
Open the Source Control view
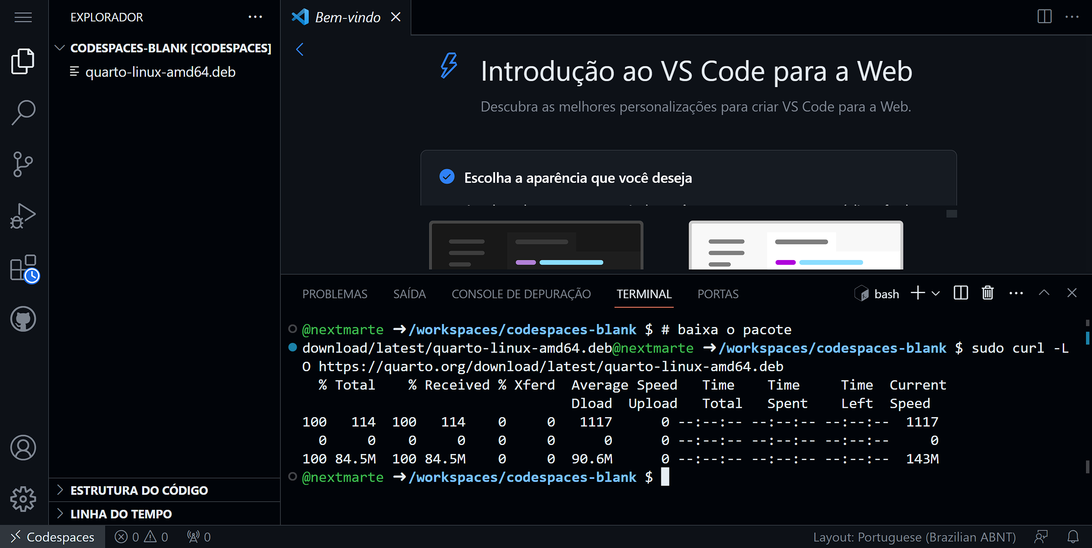pos(23,164)
